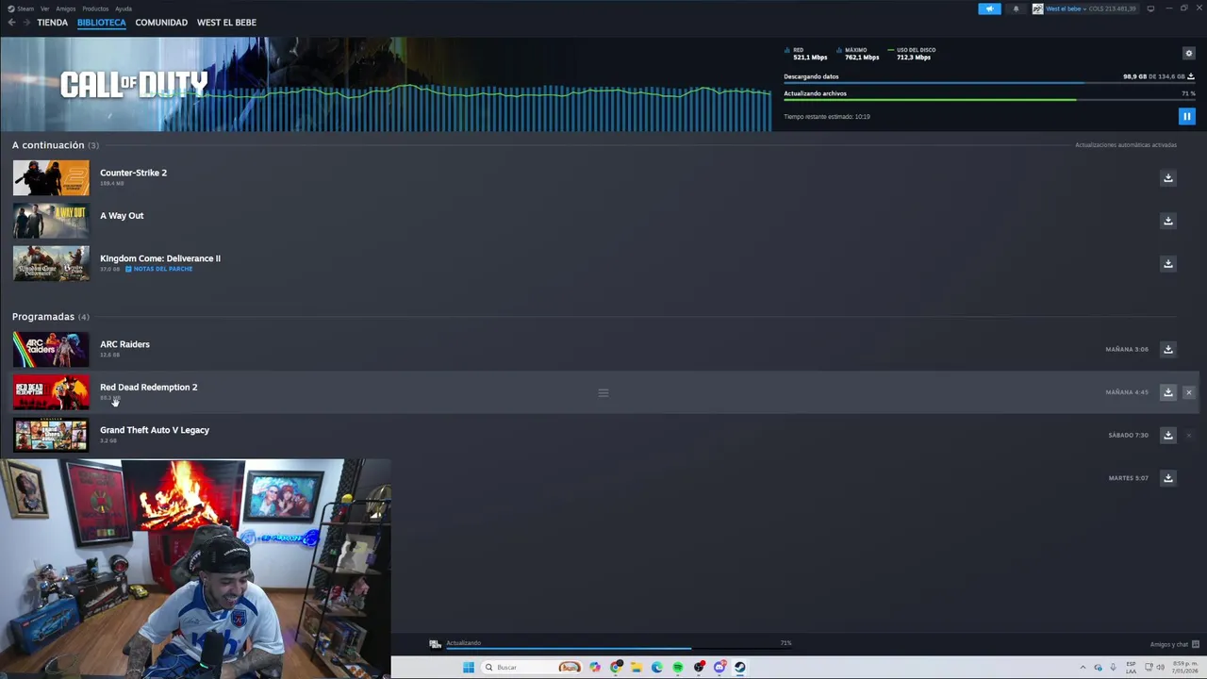The image size is (1207, 679).
Task: Click the bottom bar 71% progress bar
Action: pos(618,649)
